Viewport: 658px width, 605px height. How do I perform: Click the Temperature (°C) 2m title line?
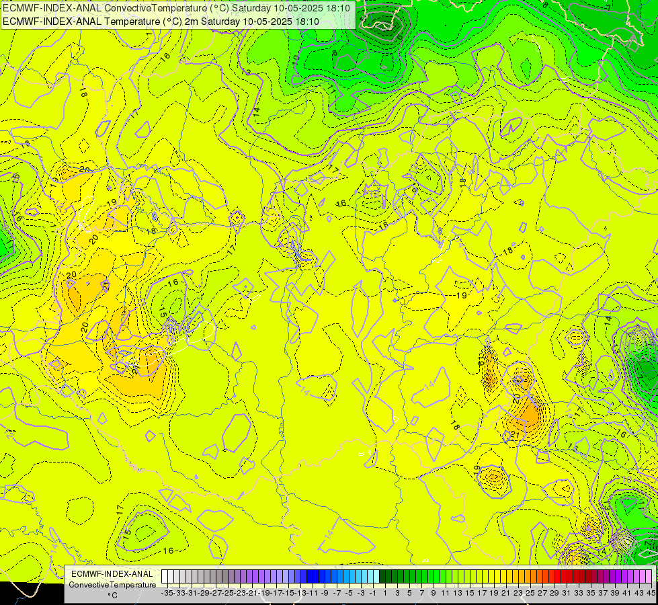point(161,22)
